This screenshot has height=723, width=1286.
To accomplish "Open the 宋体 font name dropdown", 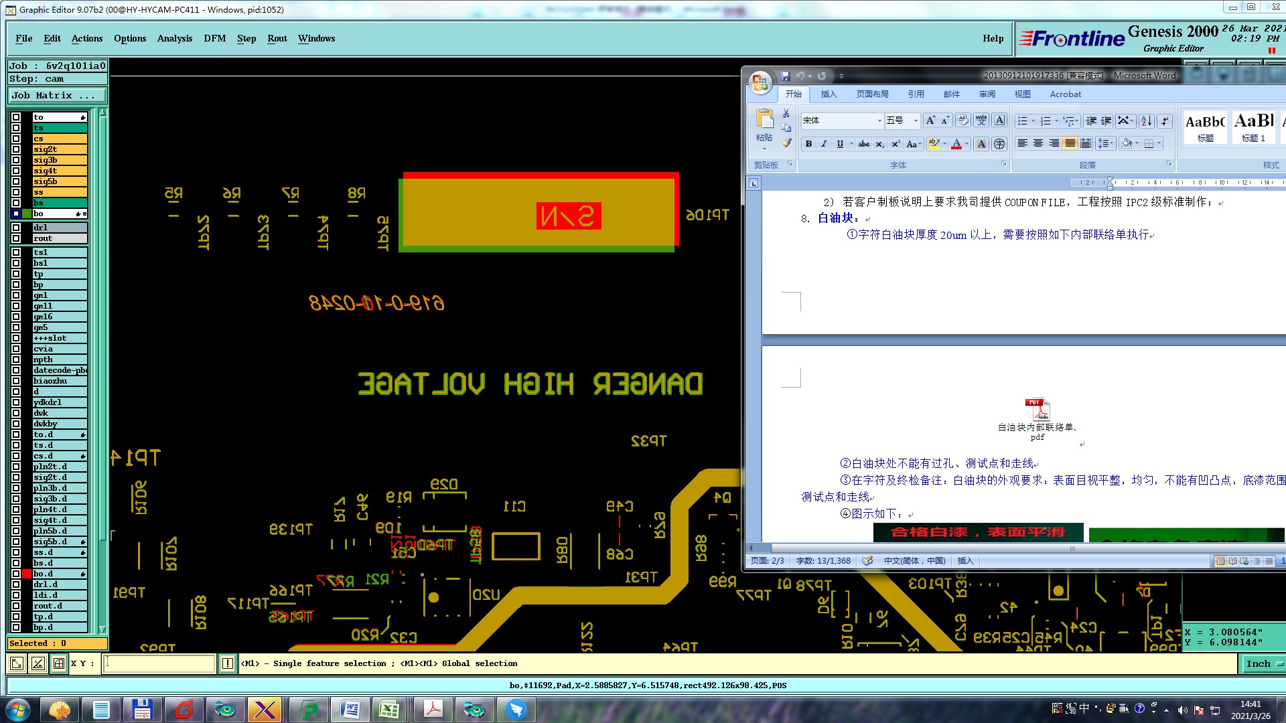I will [x=879, y=120].
